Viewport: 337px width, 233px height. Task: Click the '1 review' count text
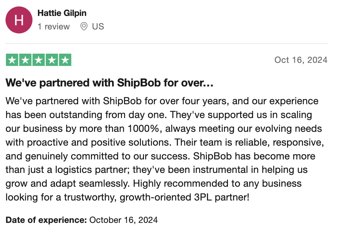54,26
